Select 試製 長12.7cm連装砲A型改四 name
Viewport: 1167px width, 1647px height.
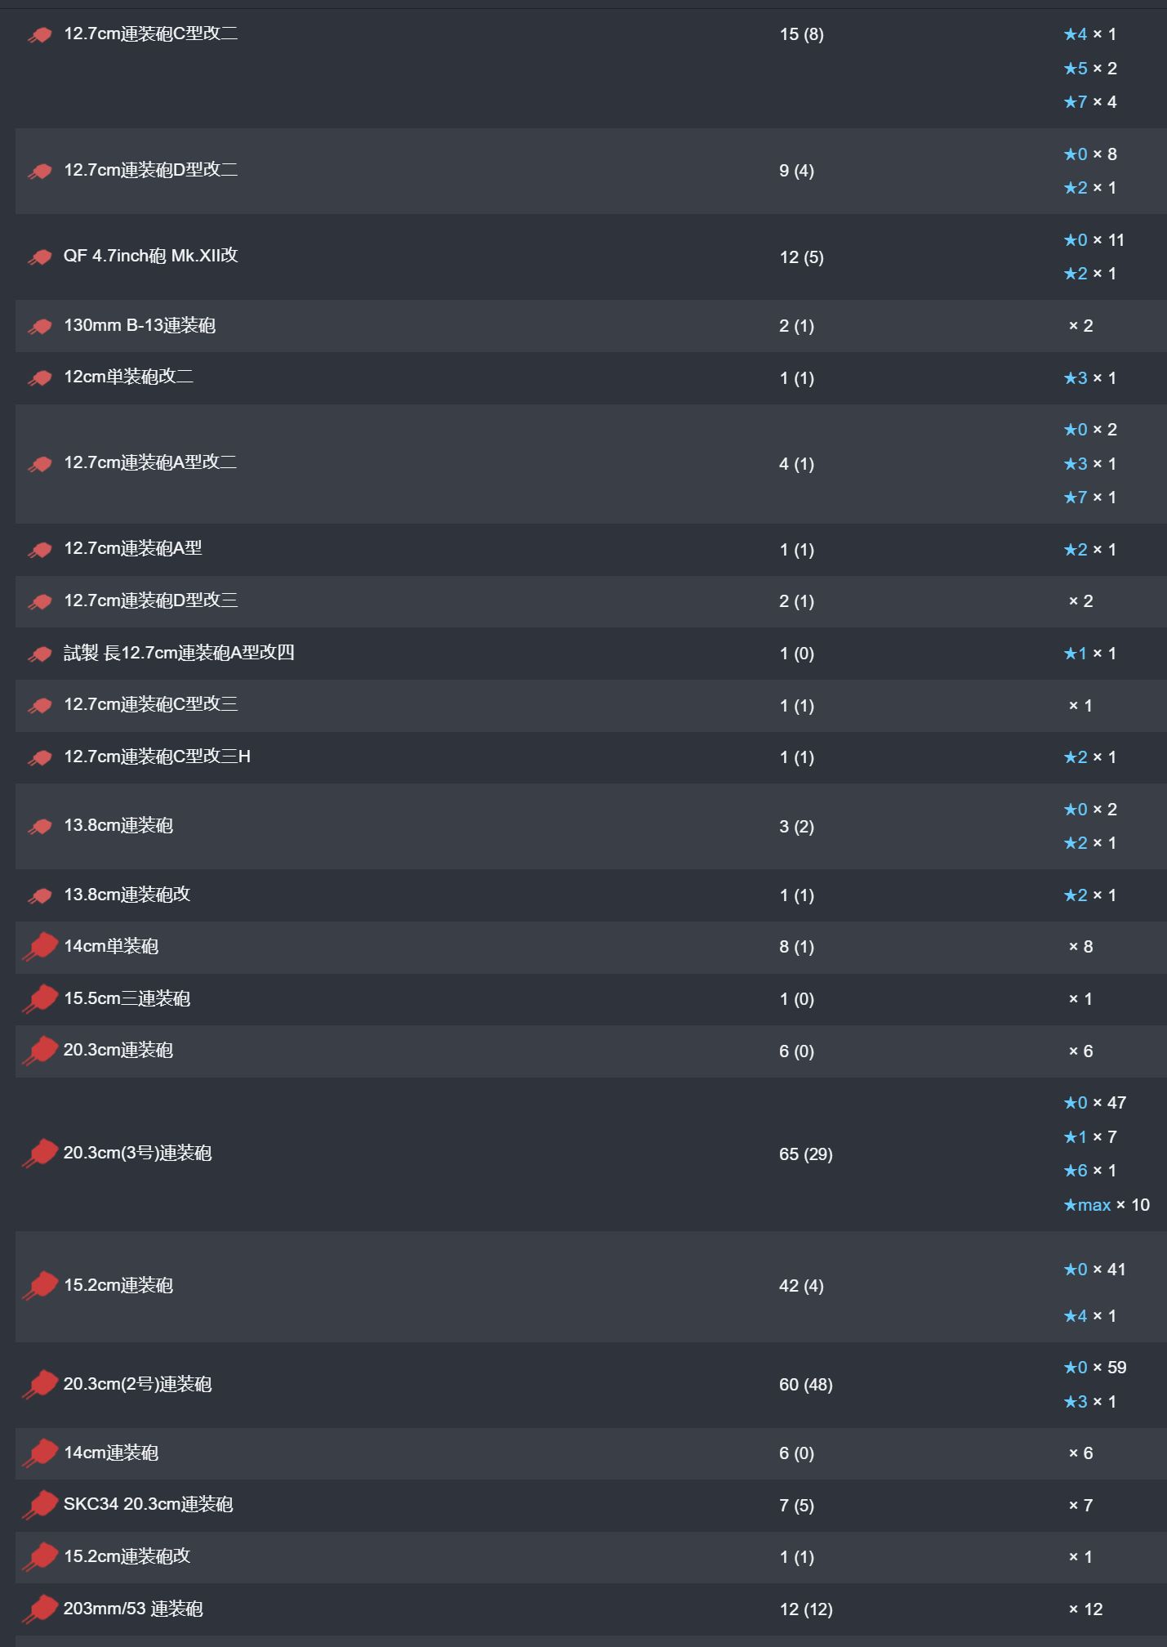pyautogui.click(x=179, y=653)
